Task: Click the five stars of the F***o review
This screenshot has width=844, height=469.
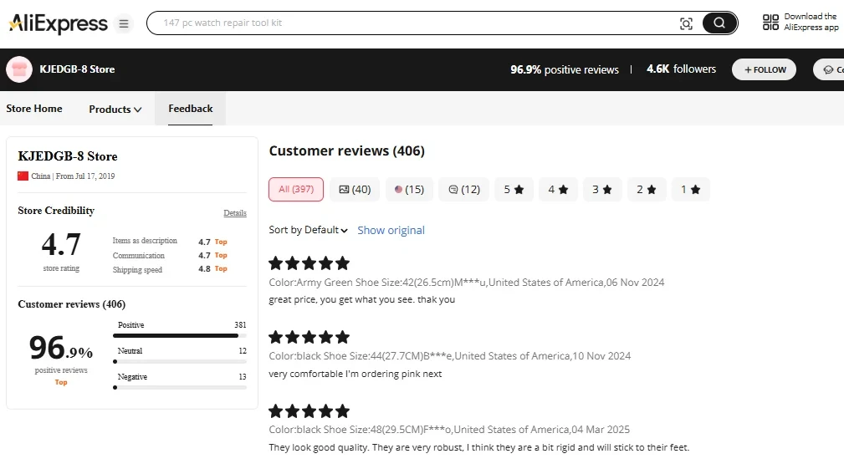Action: (x=309, y=411)
